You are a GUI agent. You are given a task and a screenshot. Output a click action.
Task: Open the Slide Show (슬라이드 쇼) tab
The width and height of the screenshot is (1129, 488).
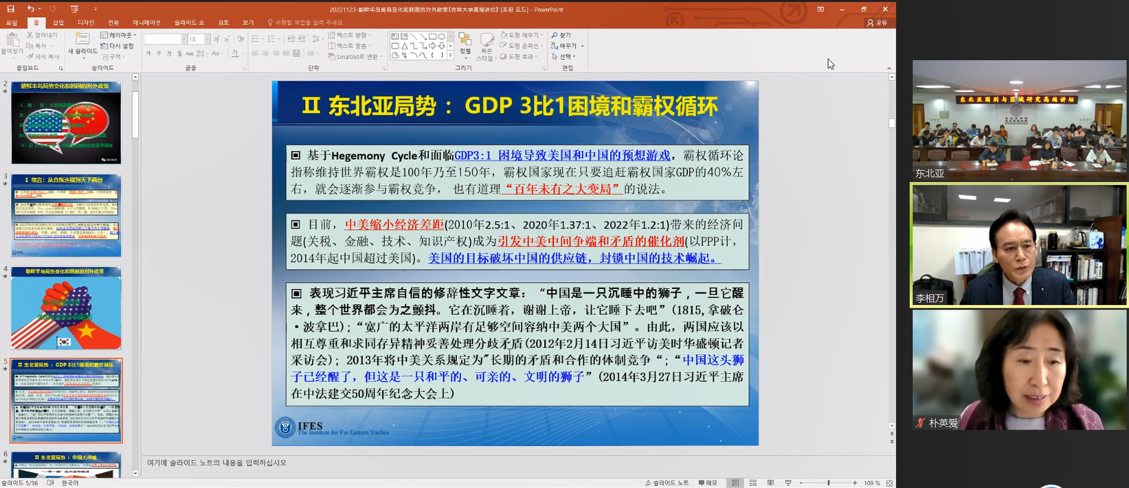pyautogui.click(x=189, y=23)
